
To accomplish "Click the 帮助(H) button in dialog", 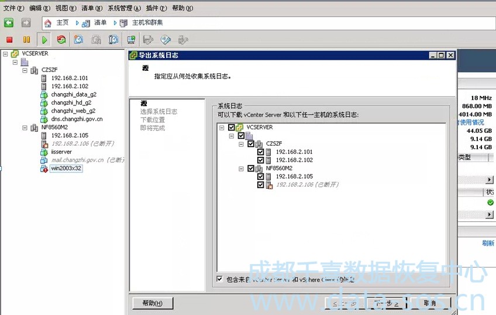I will pyautogui.click(x=153, y=303).
